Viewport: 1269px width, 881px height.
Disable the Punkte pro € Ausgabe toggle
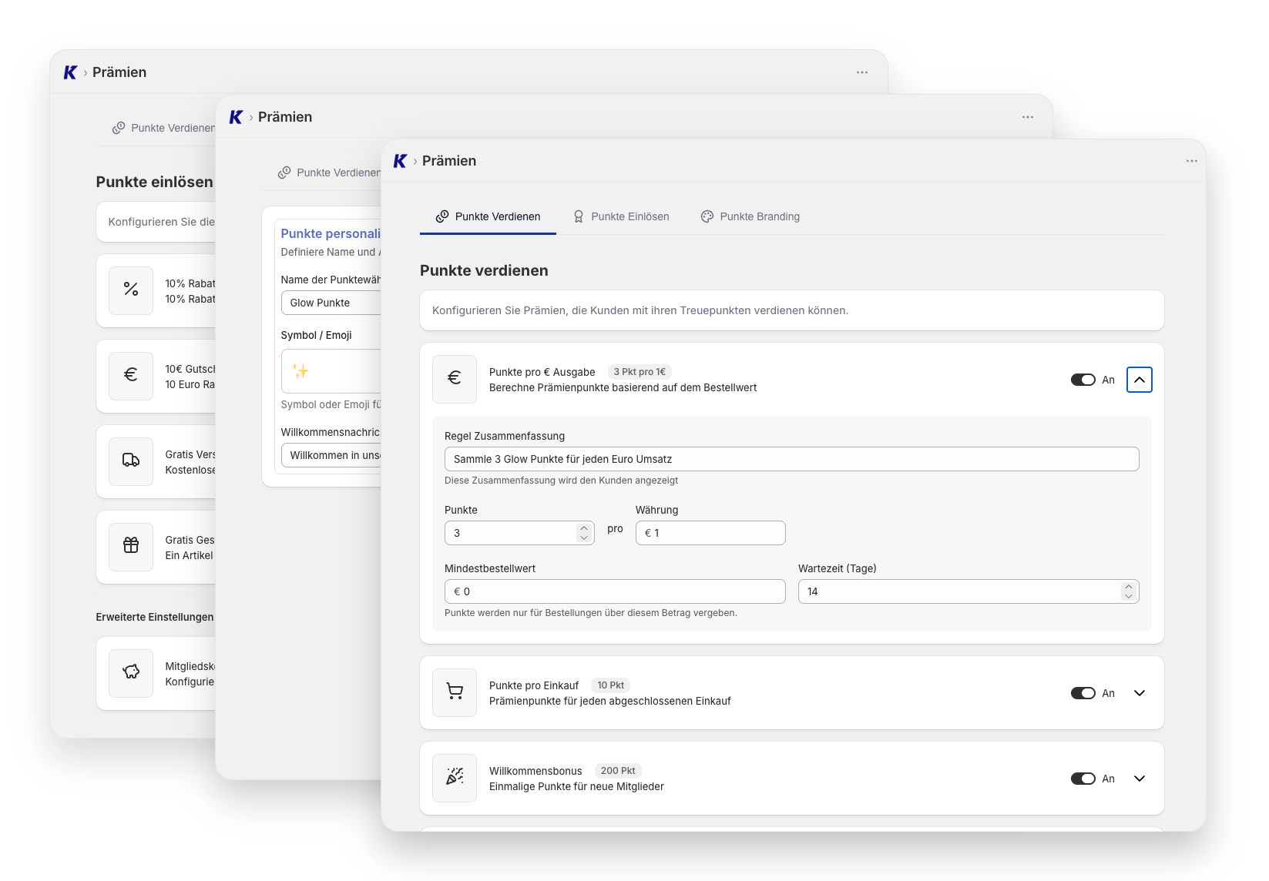(x=1083, y=380)
